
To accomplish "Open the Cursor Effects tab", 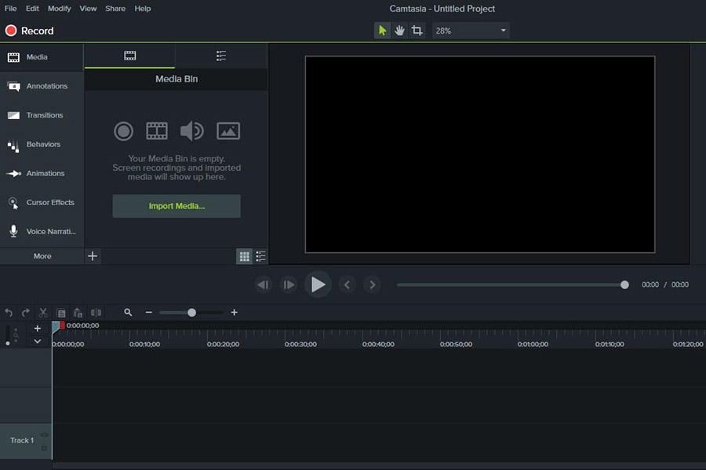I will (42, 202).
